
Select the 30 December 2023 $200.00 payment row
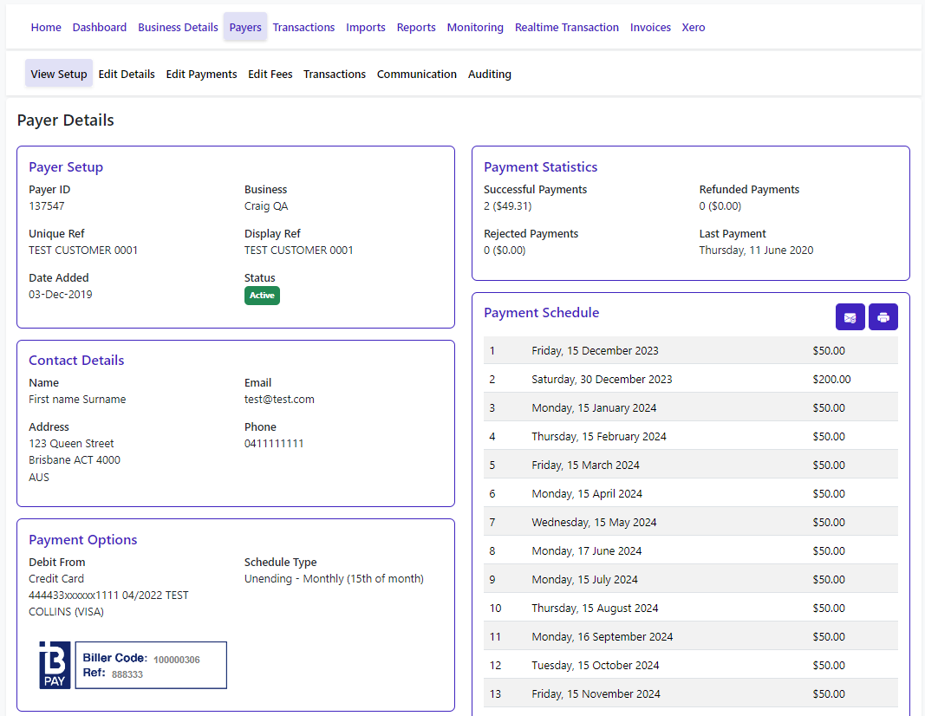pos(690,380)
